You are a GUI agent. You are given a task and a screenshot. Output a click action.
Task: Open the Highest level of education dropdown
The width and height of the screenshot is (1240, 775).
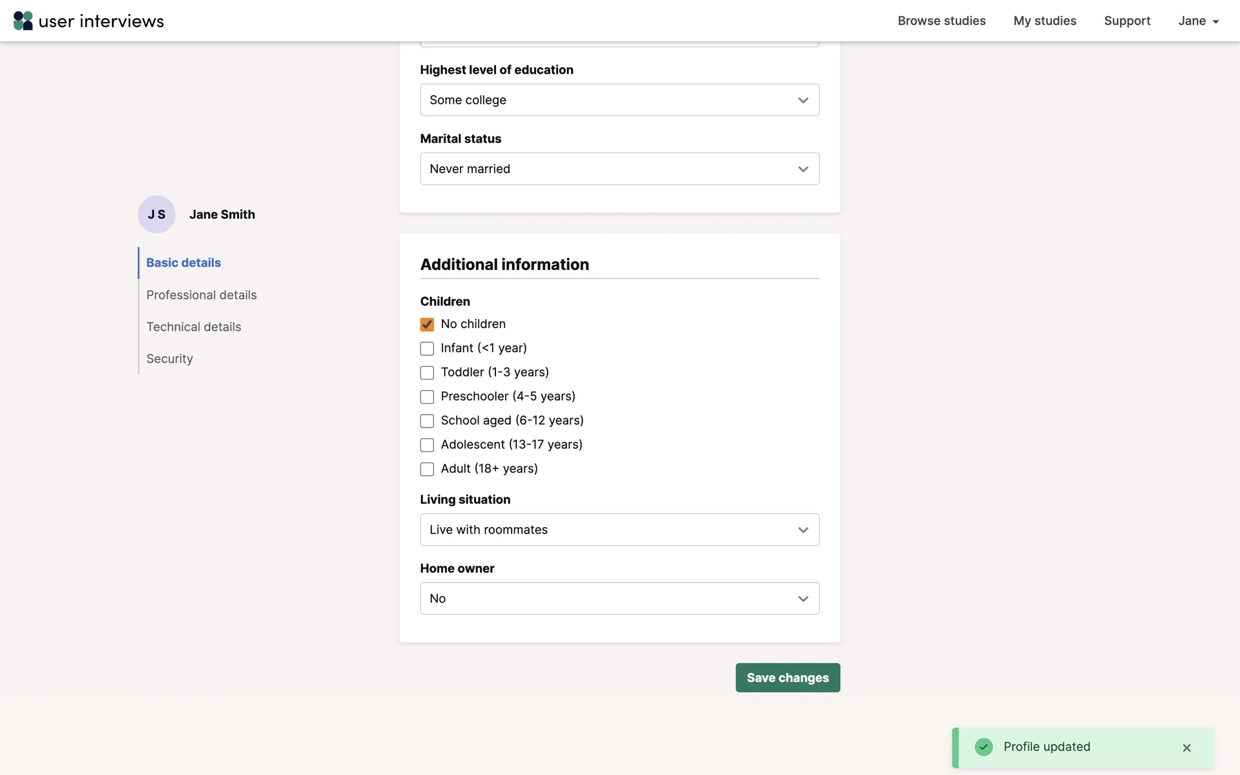coord(619,100)
